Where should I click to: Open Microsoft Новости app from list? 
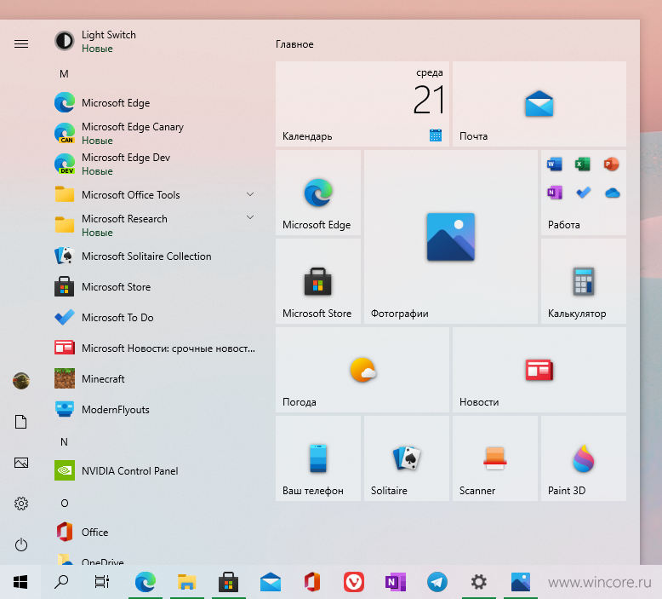coord(156,348)
